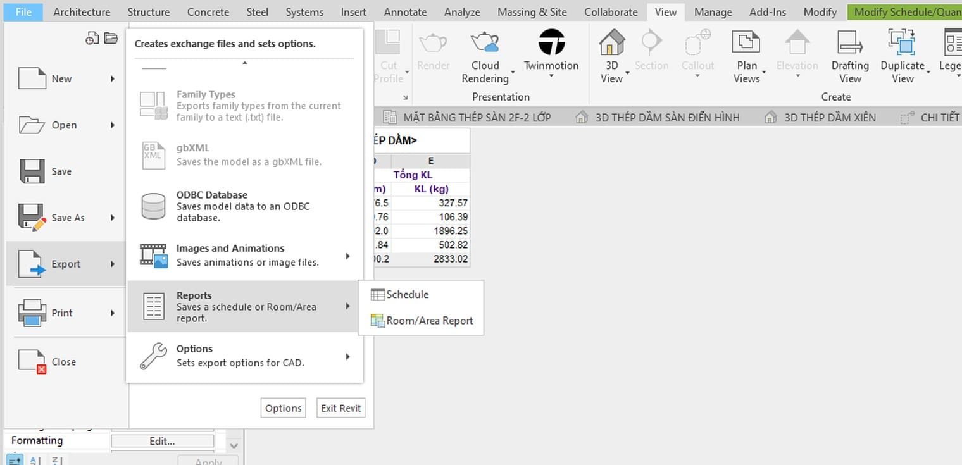This screenshot has width=962, height=465.
Task: Expand the export Options submenu arrow
Action: pyautogui.click(x=348, y=357)
